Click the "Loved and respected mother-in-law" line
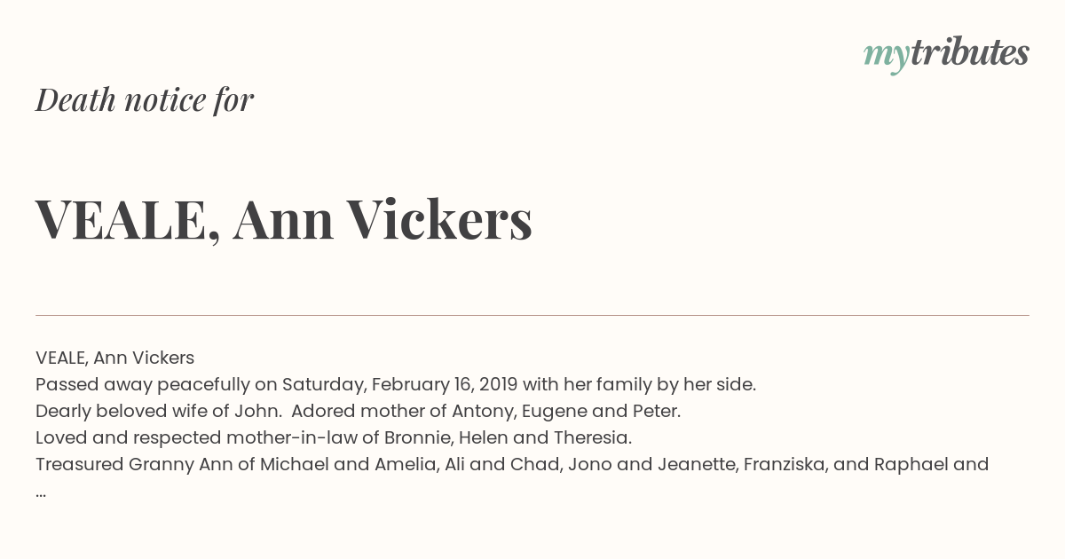This screenshot has height=559, width=1065. point(197,437)
